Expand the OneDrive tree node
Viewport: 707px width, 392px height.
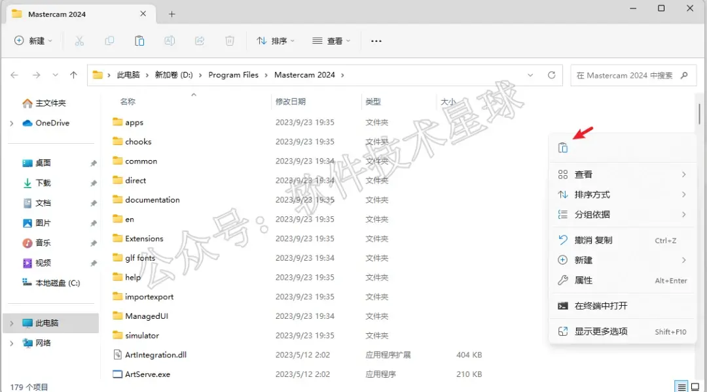(12, 123)
